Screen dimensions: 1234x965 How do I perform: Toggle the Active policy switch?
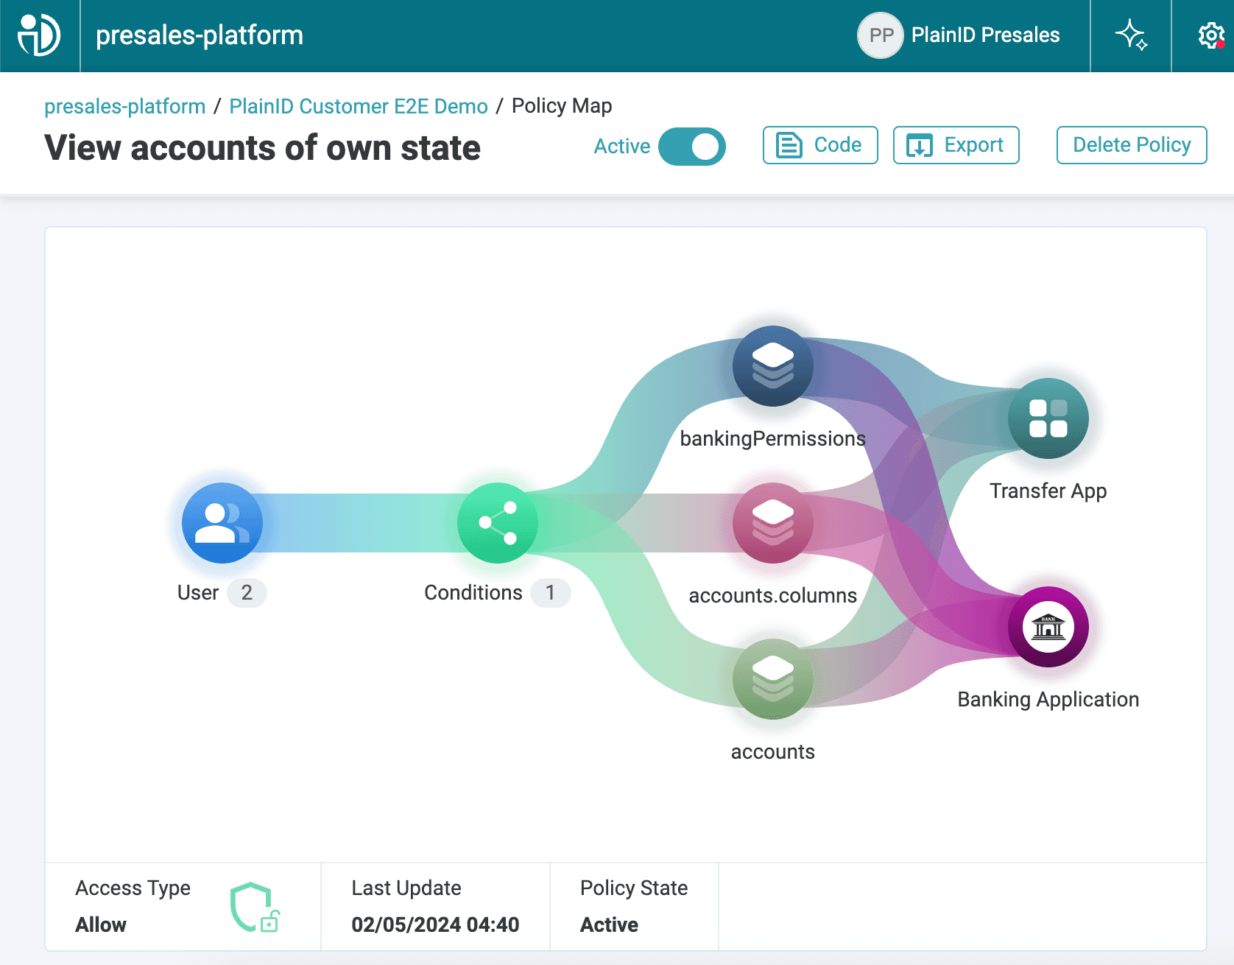(692, 147)
